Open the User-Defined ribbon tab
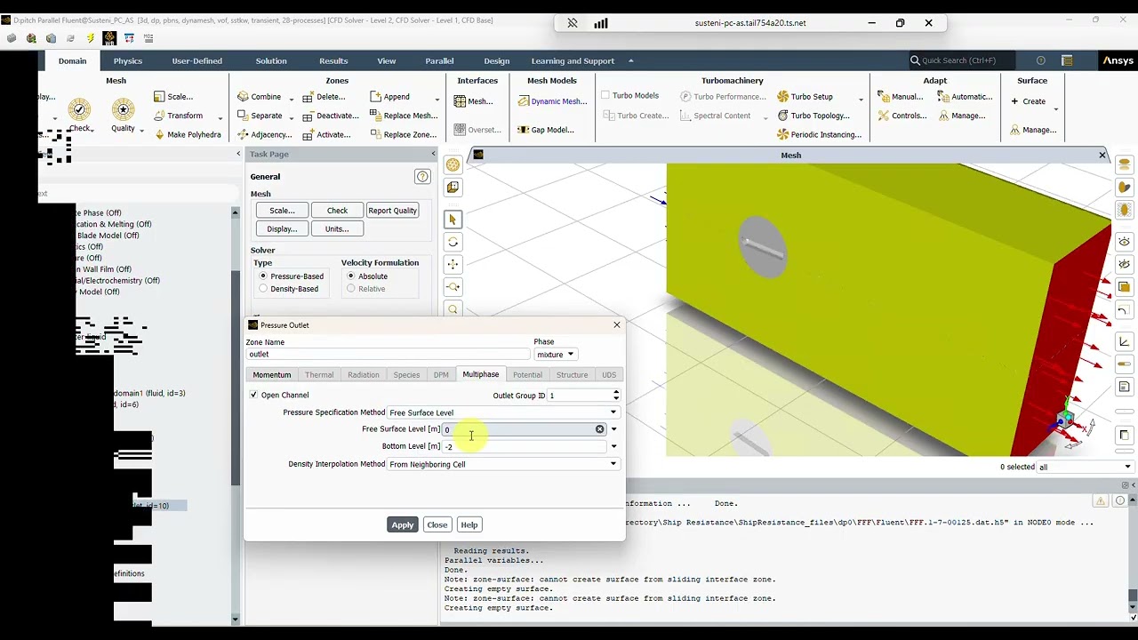 click(197, 60)
